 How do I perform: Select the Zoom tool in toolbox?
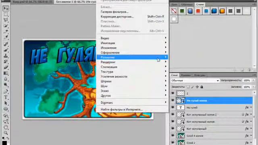pyautogui.click(x=6, y=133)
